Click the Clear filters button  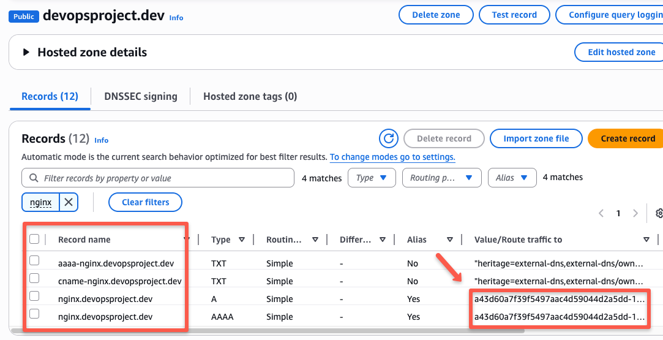[146, 202]
